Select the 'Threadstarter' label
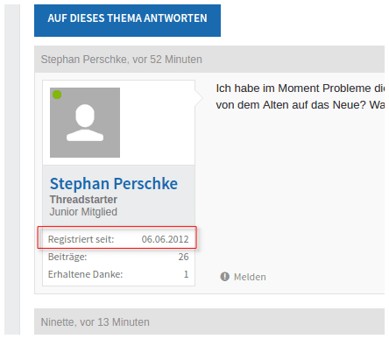 [x=83, y=200]
